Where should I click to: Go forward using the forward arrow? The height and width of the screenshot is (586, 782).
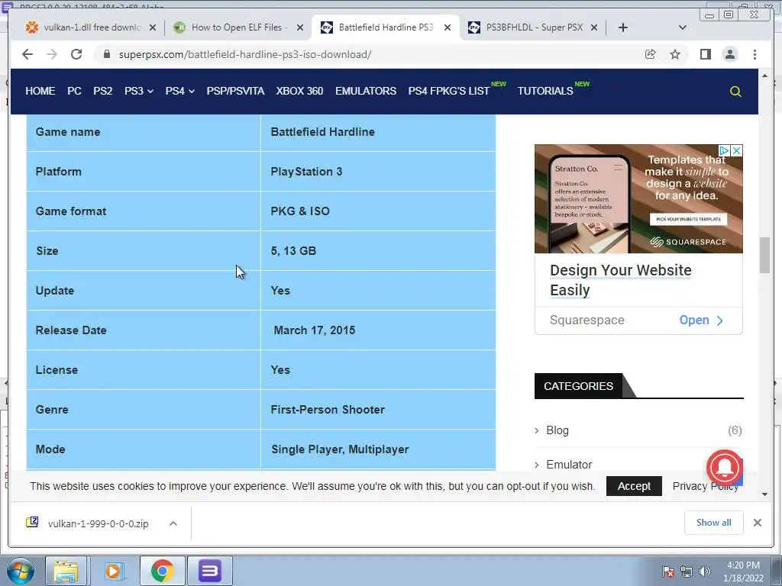(x=52, y=54)
